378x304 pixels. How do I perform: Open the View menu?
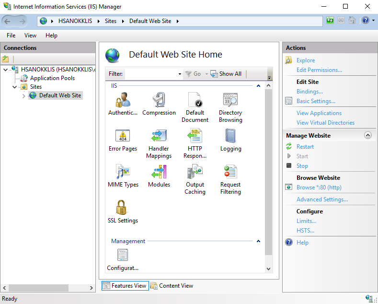click(30, 35)
